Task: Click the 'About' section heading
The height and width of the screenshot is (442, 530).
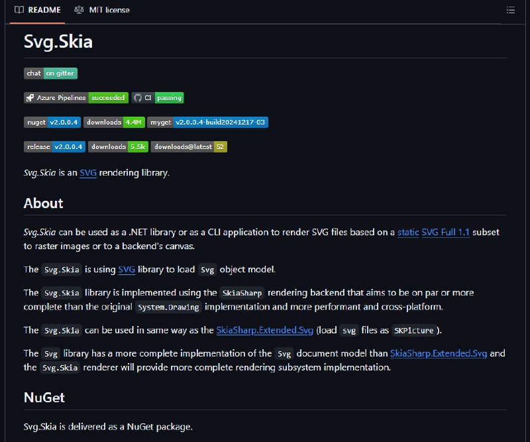Action: pos(43,203)
